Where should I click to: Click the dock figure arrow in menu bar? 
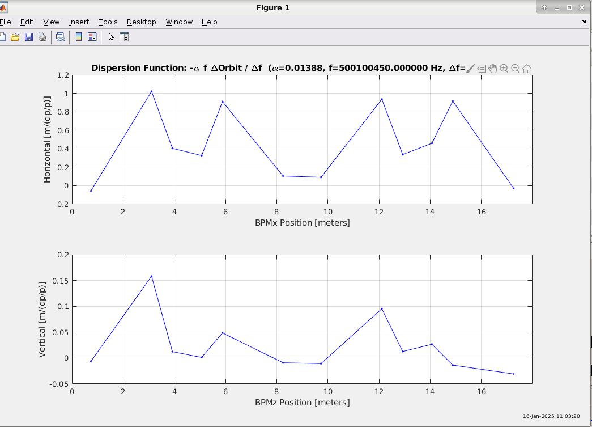click(x=584, y=22)
